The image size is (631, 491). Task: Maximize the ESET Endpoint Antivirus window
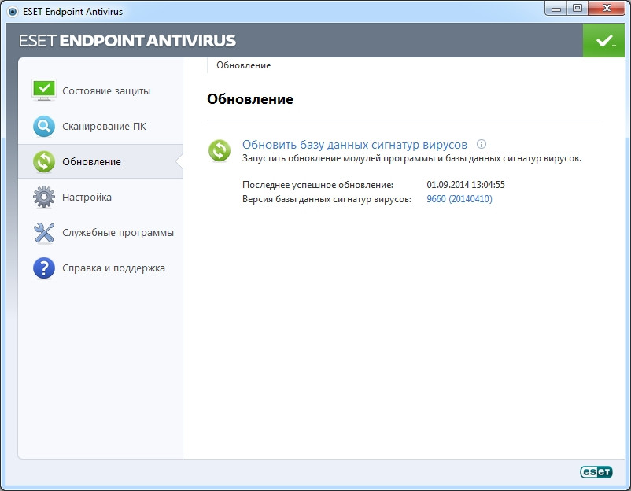577,9
